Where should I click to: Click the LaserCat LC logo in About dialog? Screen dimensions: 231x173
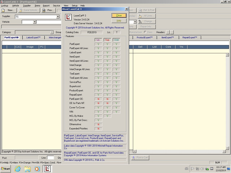click(x=68, y=17)
